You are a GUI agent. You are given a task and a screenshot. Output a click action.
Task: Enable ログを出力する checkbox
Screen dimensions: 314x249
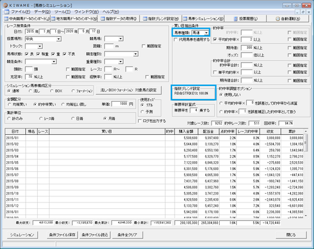140,121
